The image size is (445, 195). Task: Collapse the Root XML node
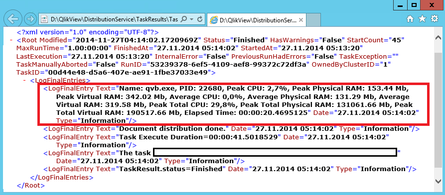[11, 40]
